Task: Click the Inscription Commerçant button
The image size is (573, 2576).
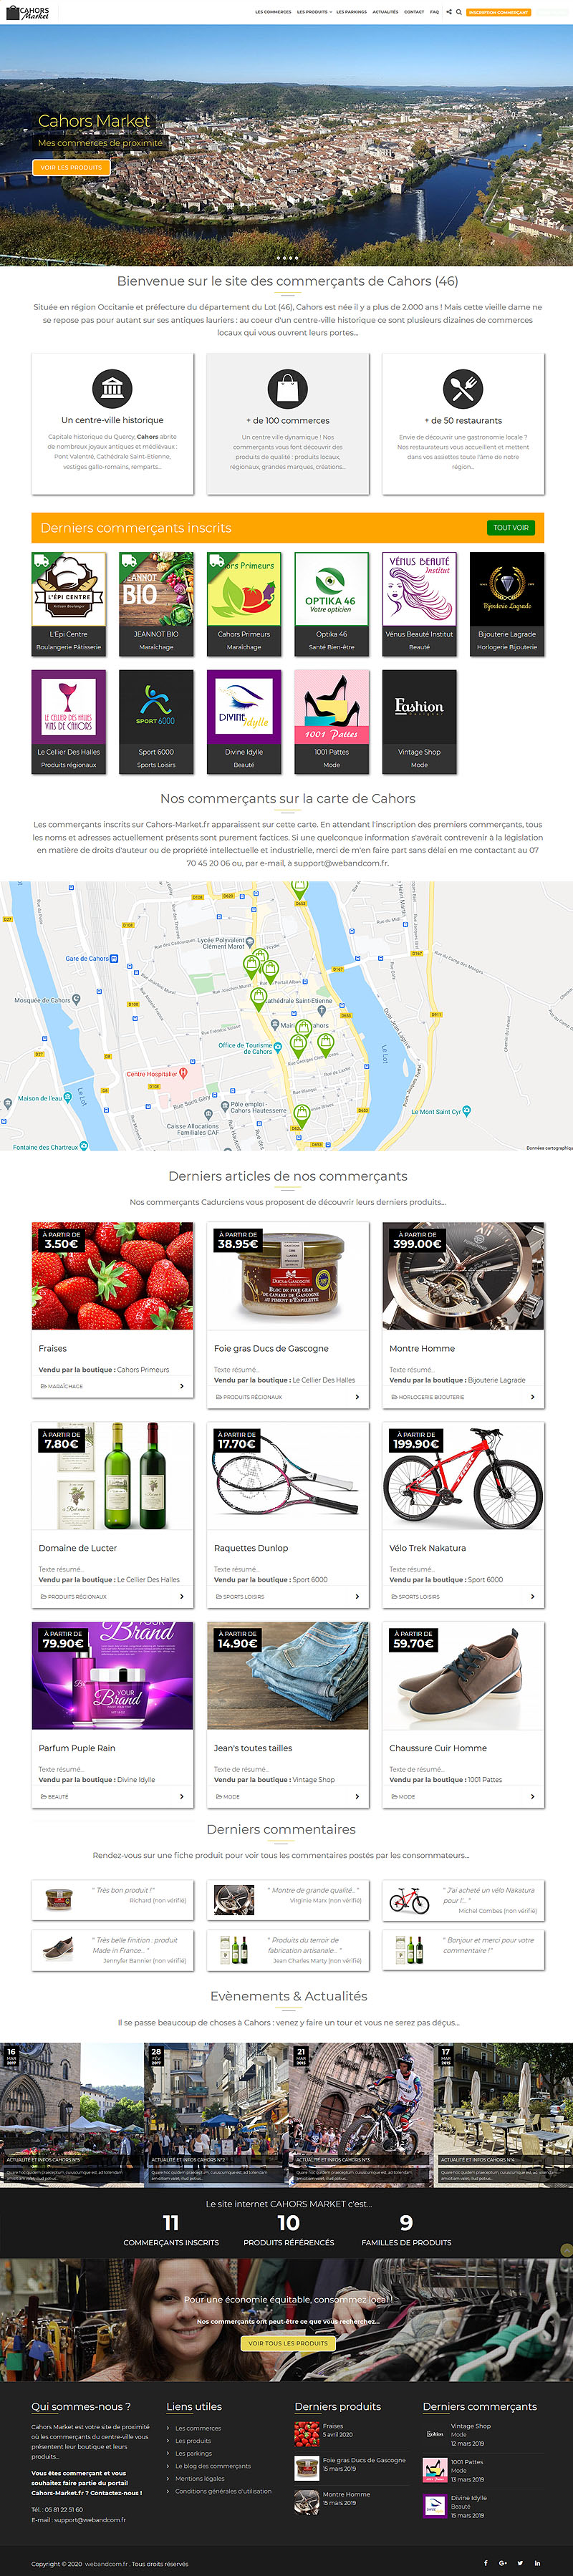Action: coord(498,12)
